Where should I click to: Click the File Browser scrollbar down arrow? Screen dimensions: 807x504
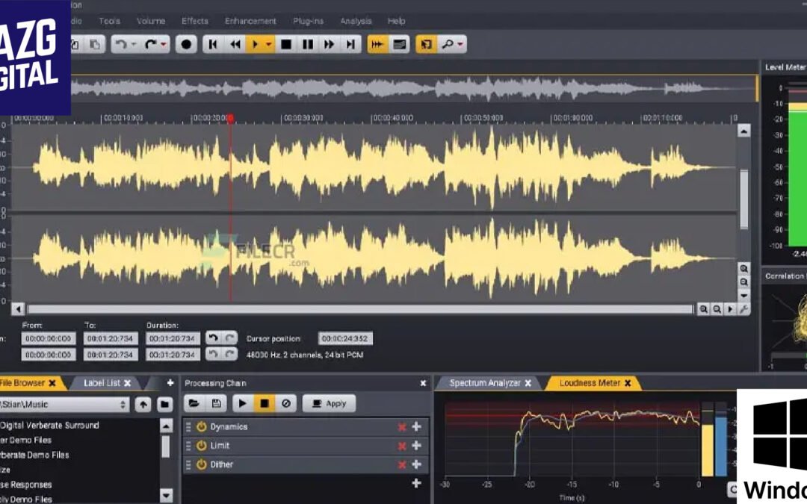click(166, 497)
